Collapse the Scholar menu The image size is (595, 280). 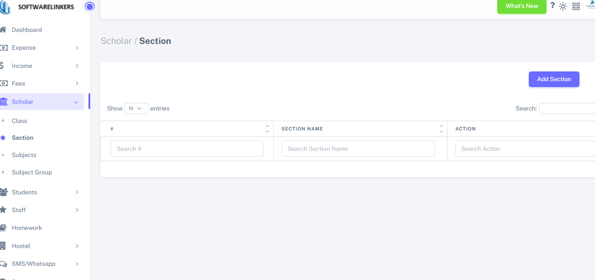[76, 102]
